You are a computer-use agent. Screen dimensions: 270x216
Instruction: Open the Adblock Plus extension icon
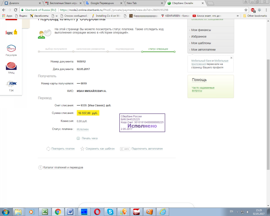point(253,10)
